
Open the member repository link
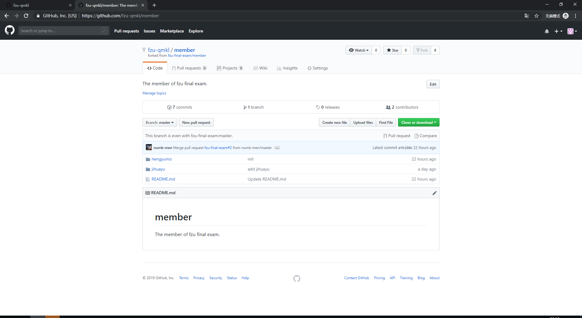185,50
